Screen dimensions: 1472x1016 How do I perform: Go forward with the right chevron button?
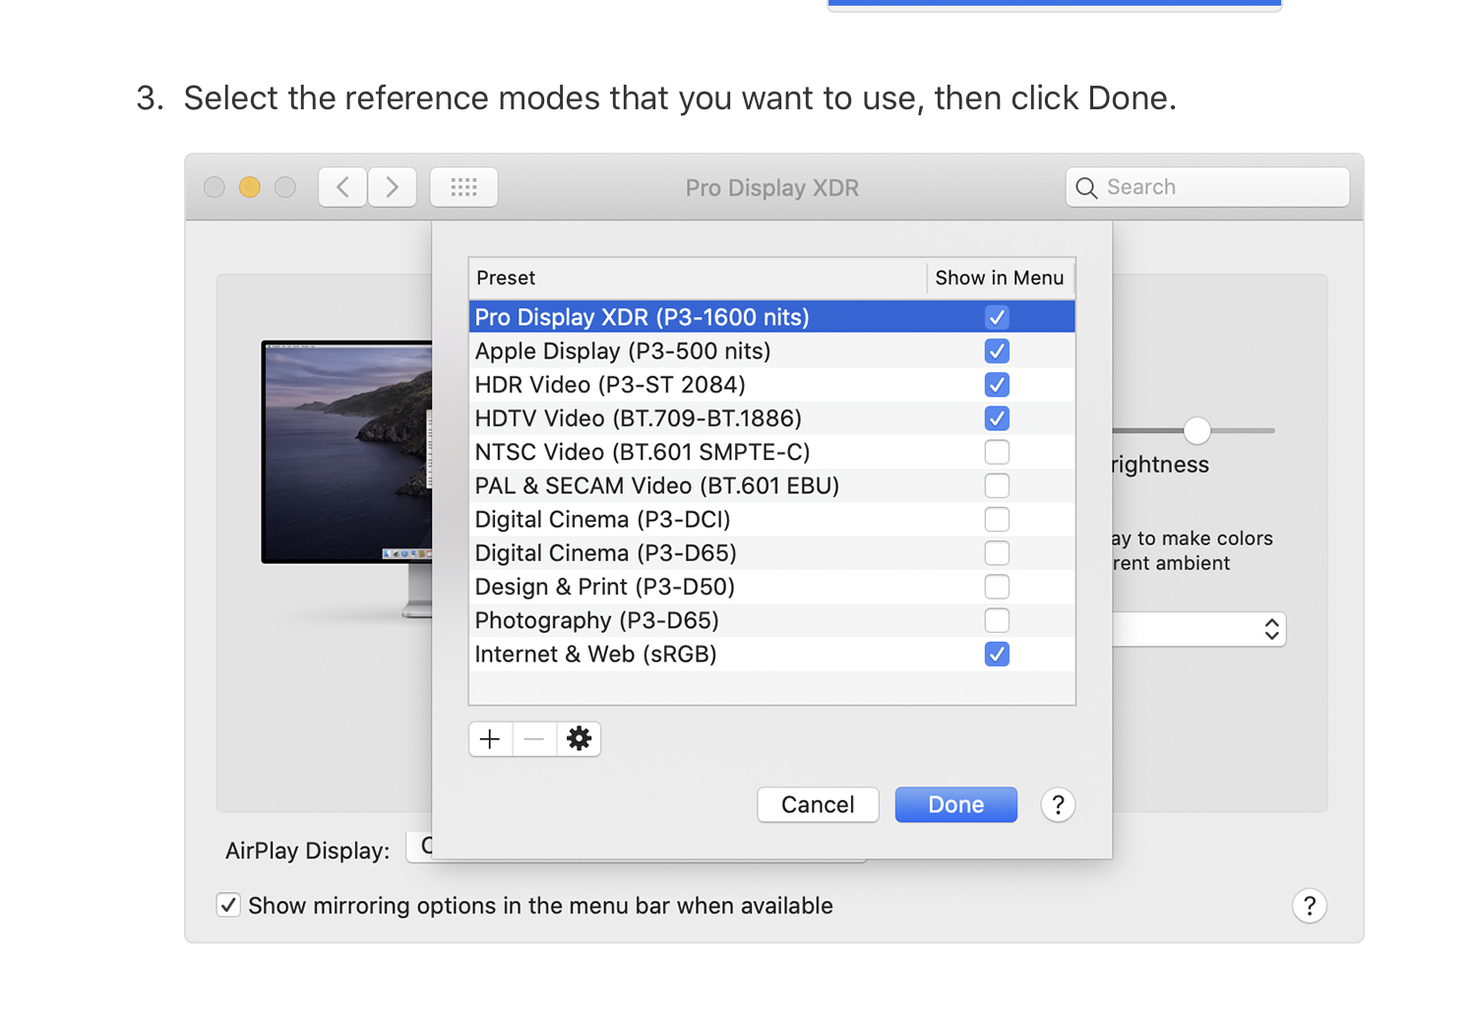[x=393, y=187]
